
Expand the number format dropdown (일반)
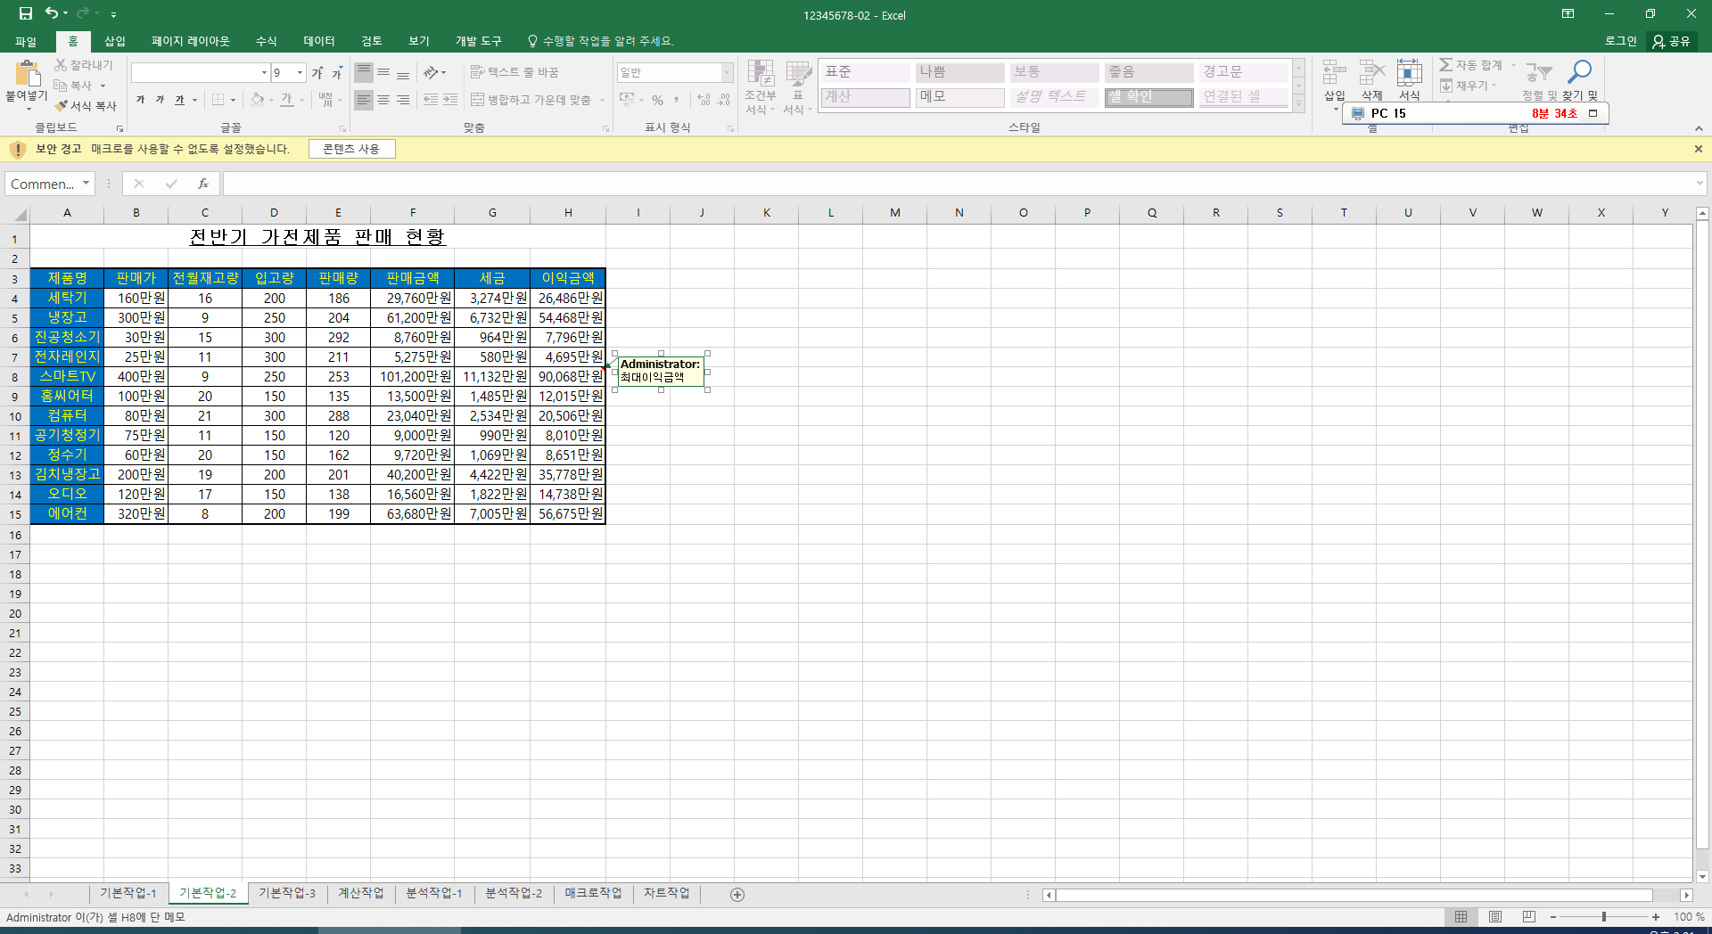(x=727, y=72)
